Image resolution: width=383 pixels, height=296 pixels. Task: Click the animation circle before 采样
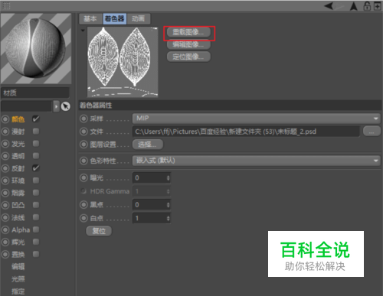click(x=83, y=119)
